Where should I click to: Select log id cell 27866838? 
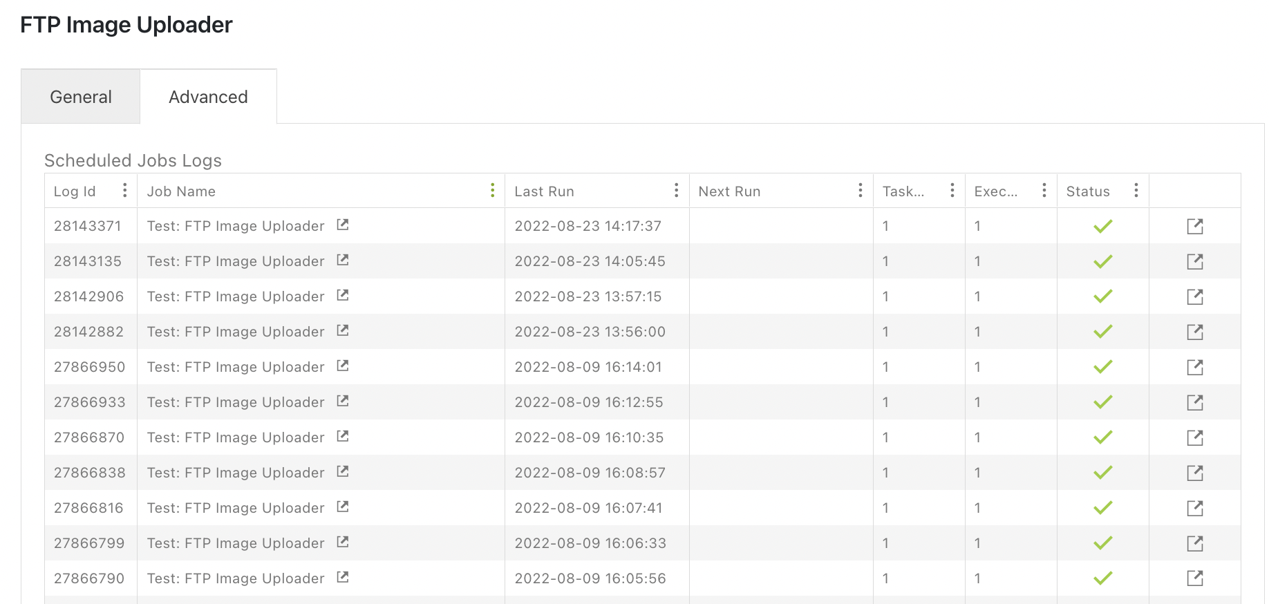point(90,473)
